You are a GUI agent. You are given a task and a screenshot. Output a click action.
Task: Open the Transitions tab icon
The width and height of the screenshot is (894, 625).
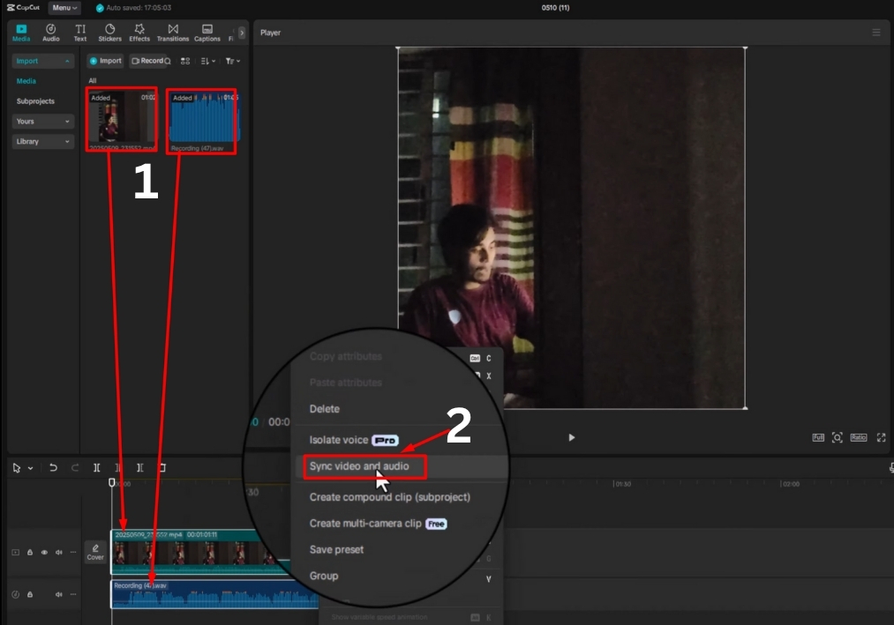(x=173, y=33)
